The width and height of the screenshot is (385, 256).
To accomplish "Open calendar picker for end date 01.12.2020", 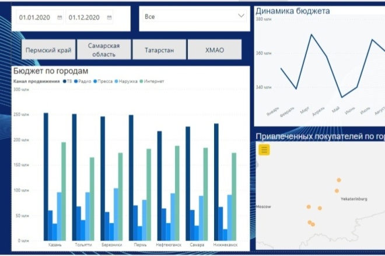I will click(x=110, y=17).
